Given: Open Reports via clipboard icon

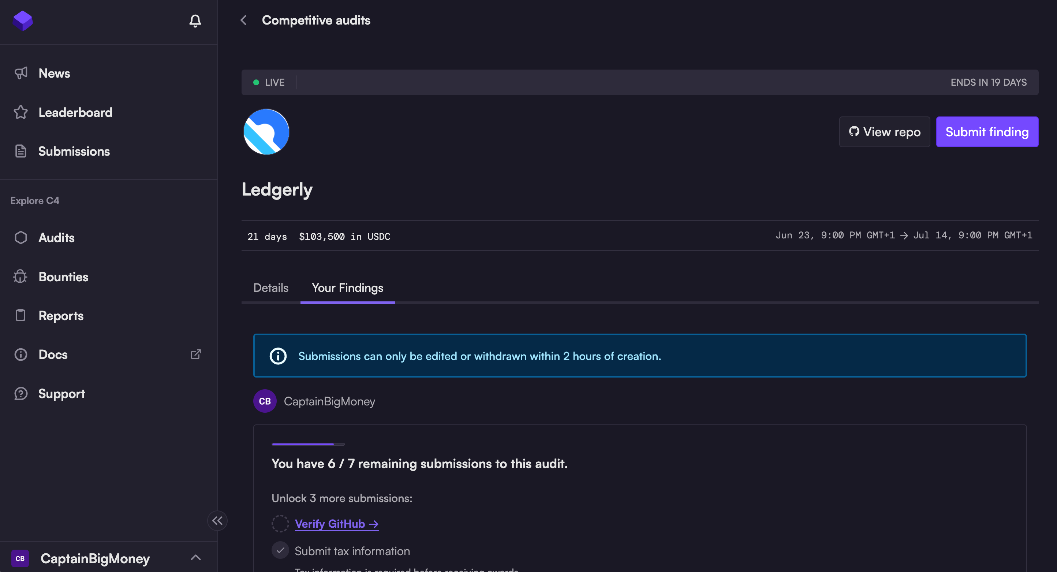Looking at the screenshot, I should (20, 315).
